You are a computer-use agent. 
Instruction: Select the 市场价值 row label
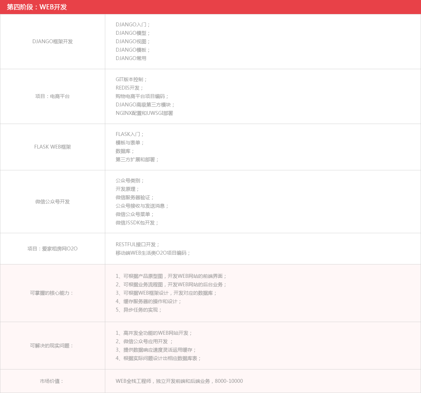pyautogui.click(x=52, y=381)
